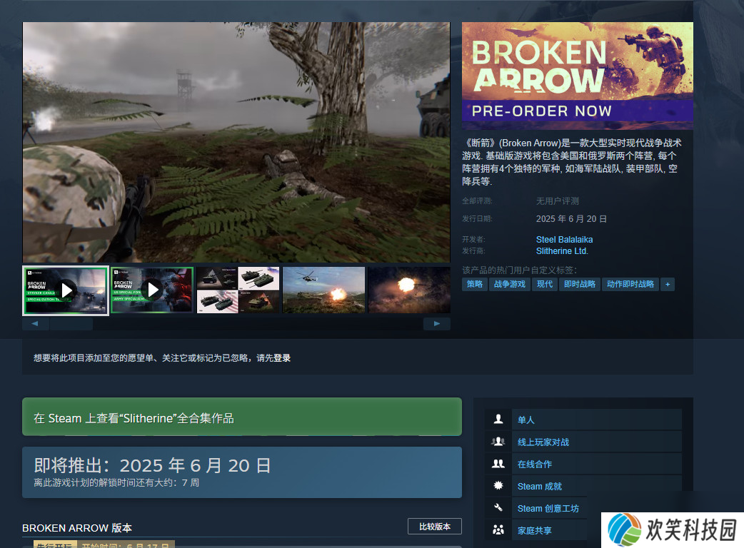Click the thumbnail strip left arrow
Viewport: 744px width, 548px height.
[x=35, y=324]
